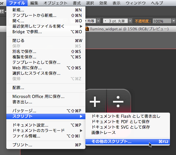Choose プリント... menu item
The height and width of the screenshot is (155, 176).
click(x=46, y=145)
